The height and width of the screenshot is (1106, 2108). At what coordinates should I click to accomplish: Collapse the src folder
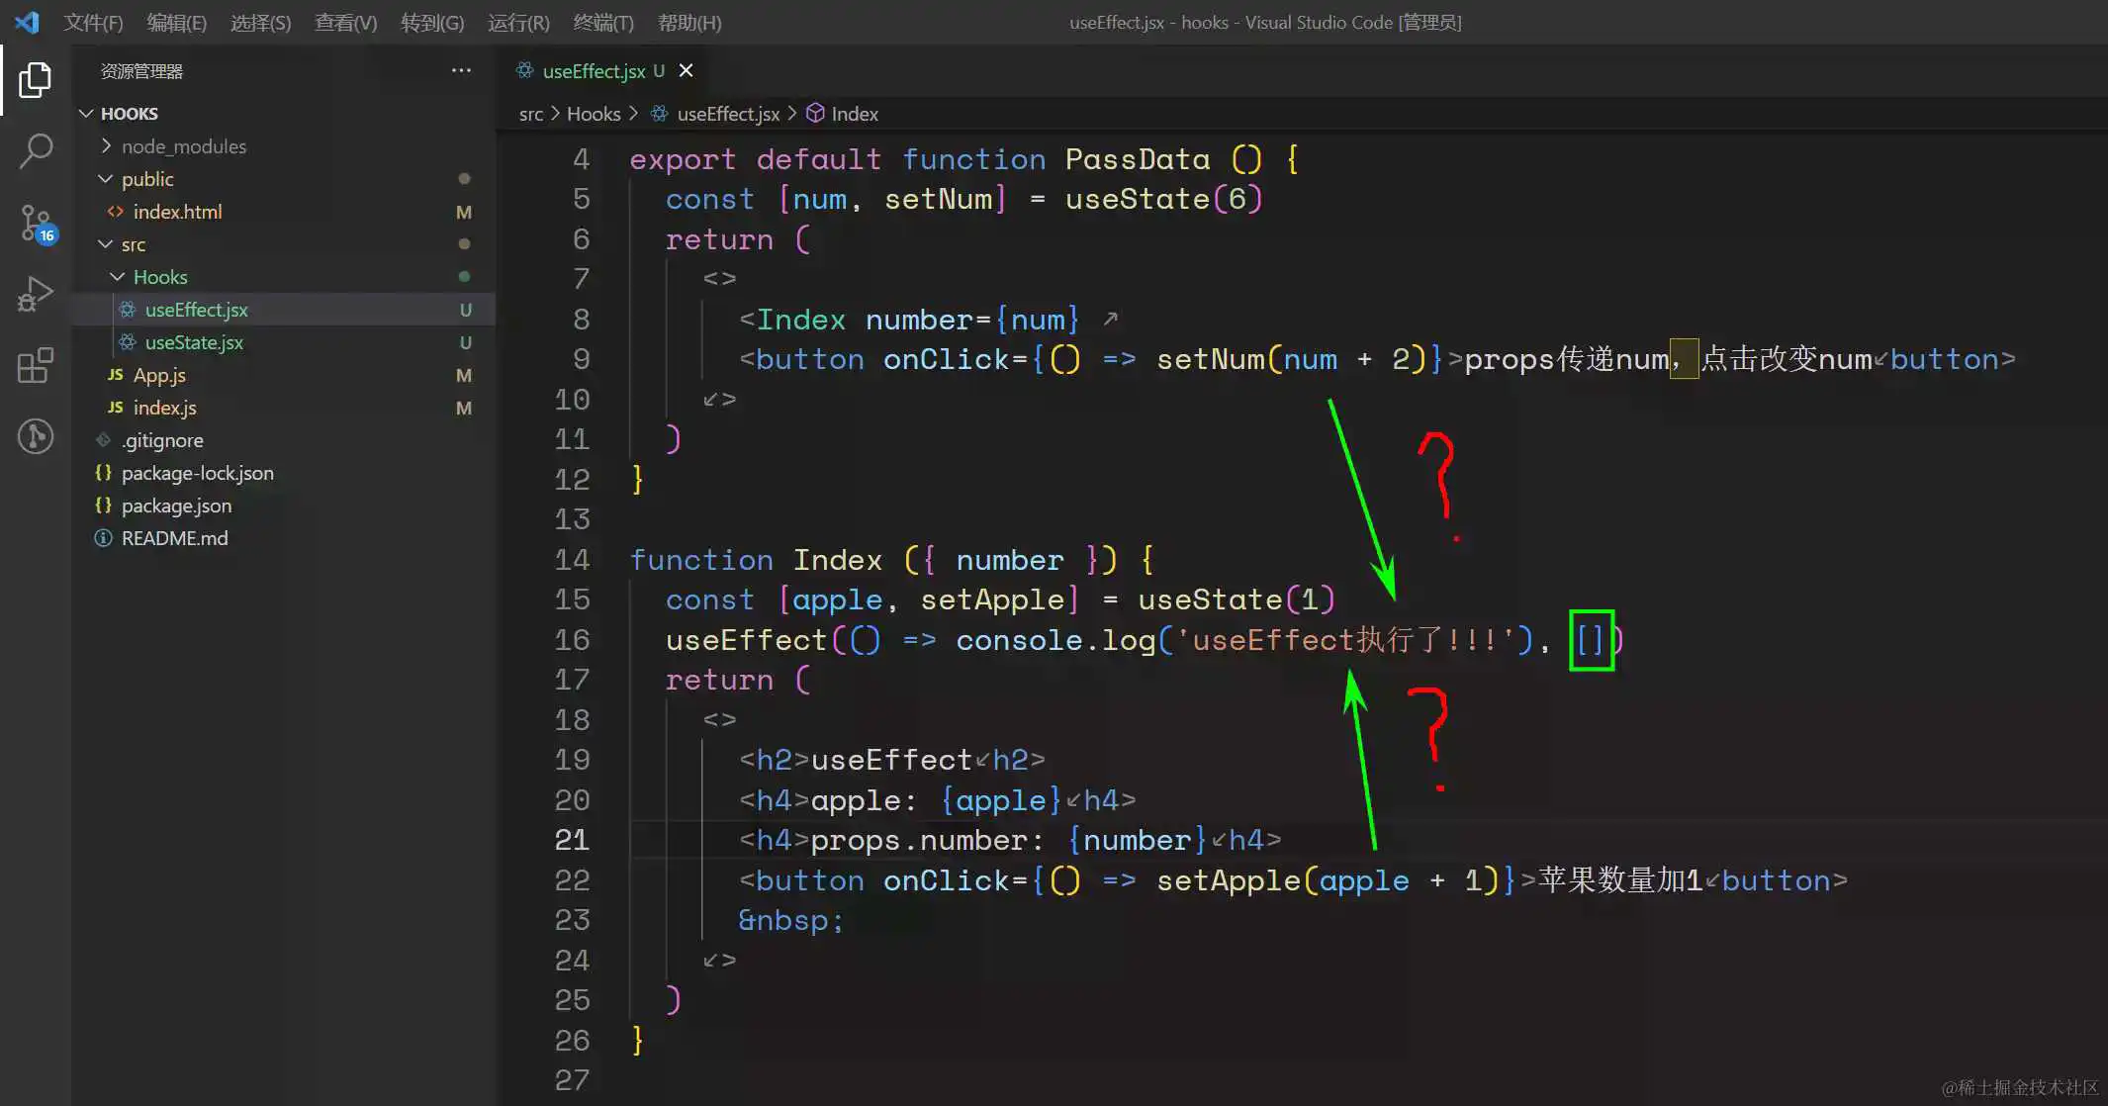click(106, 244)
